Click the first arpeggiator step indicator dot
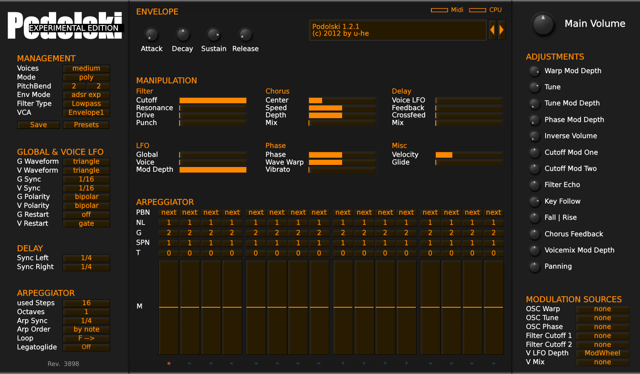The image size is (640, 374). click(x=169, y=363)
